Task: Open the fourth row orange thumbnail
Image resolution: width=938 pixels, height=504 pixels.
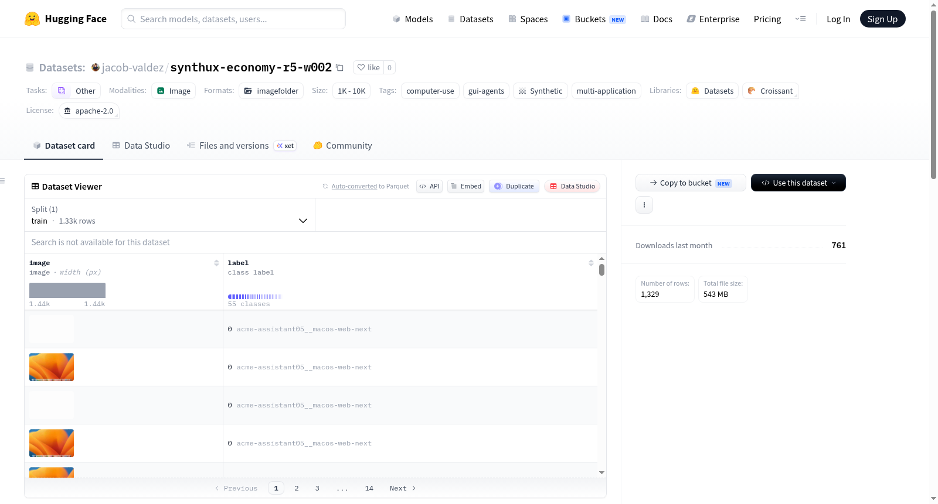Action: (52, 443)
